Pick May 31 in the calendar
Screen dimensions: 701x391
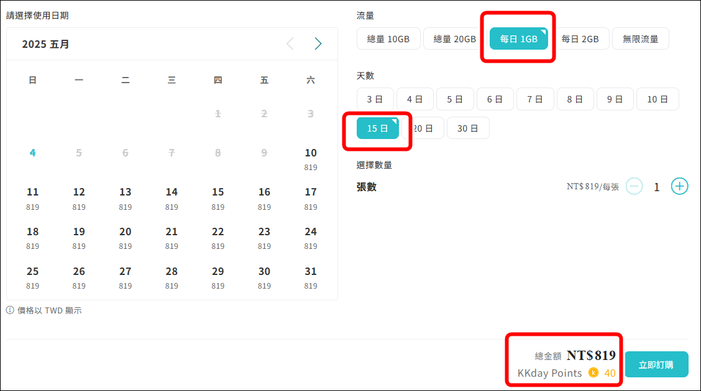pyautogui.click(x=311, y=277)
